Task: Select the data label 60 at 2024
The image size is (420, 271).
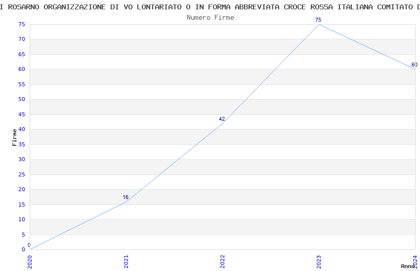Action: point(415,65)
